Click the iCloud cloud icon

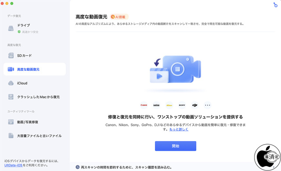pyautogui.click(x=11, y=83)
